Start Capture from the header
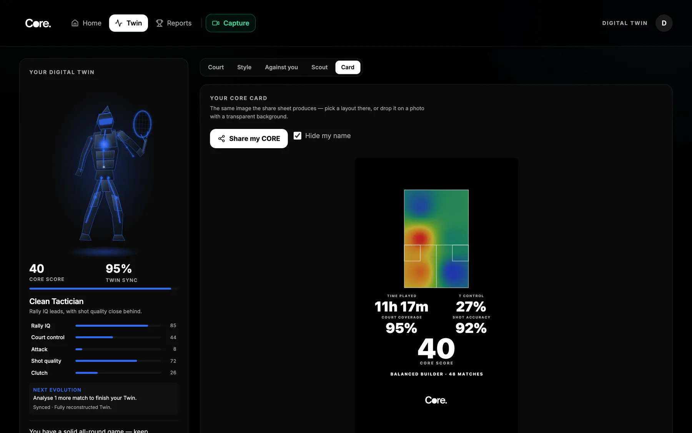Screen dimensions: 692x433 [x=231, y=23]
